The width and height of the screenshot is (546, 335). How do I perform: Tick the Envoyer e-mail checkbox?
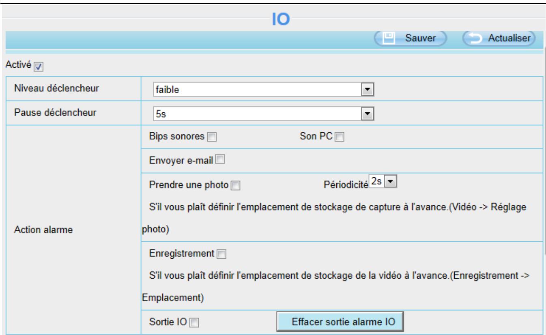(x=221, y=160)
